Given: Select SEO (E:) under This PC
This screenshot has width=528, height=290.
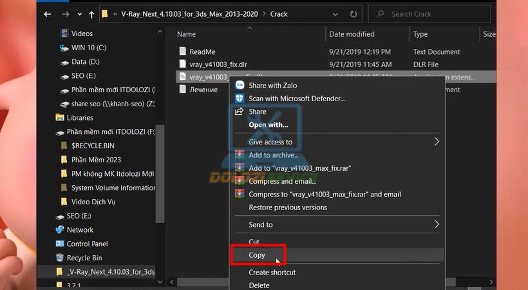Looking at the screenshot, I should pos(84,76).
